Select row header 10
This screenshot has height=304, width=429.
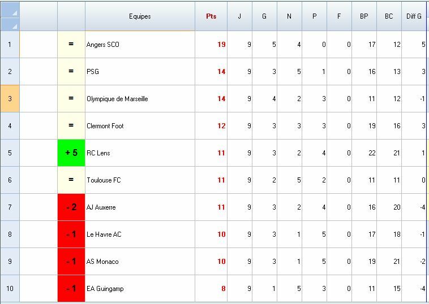click(x=10, y=289)
